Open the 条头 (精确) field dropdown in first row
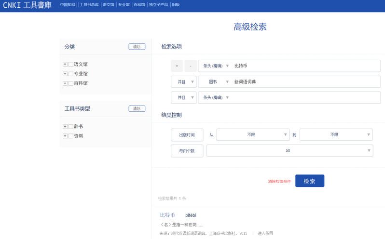The image size is (385, 239). [x=215, y=66]
